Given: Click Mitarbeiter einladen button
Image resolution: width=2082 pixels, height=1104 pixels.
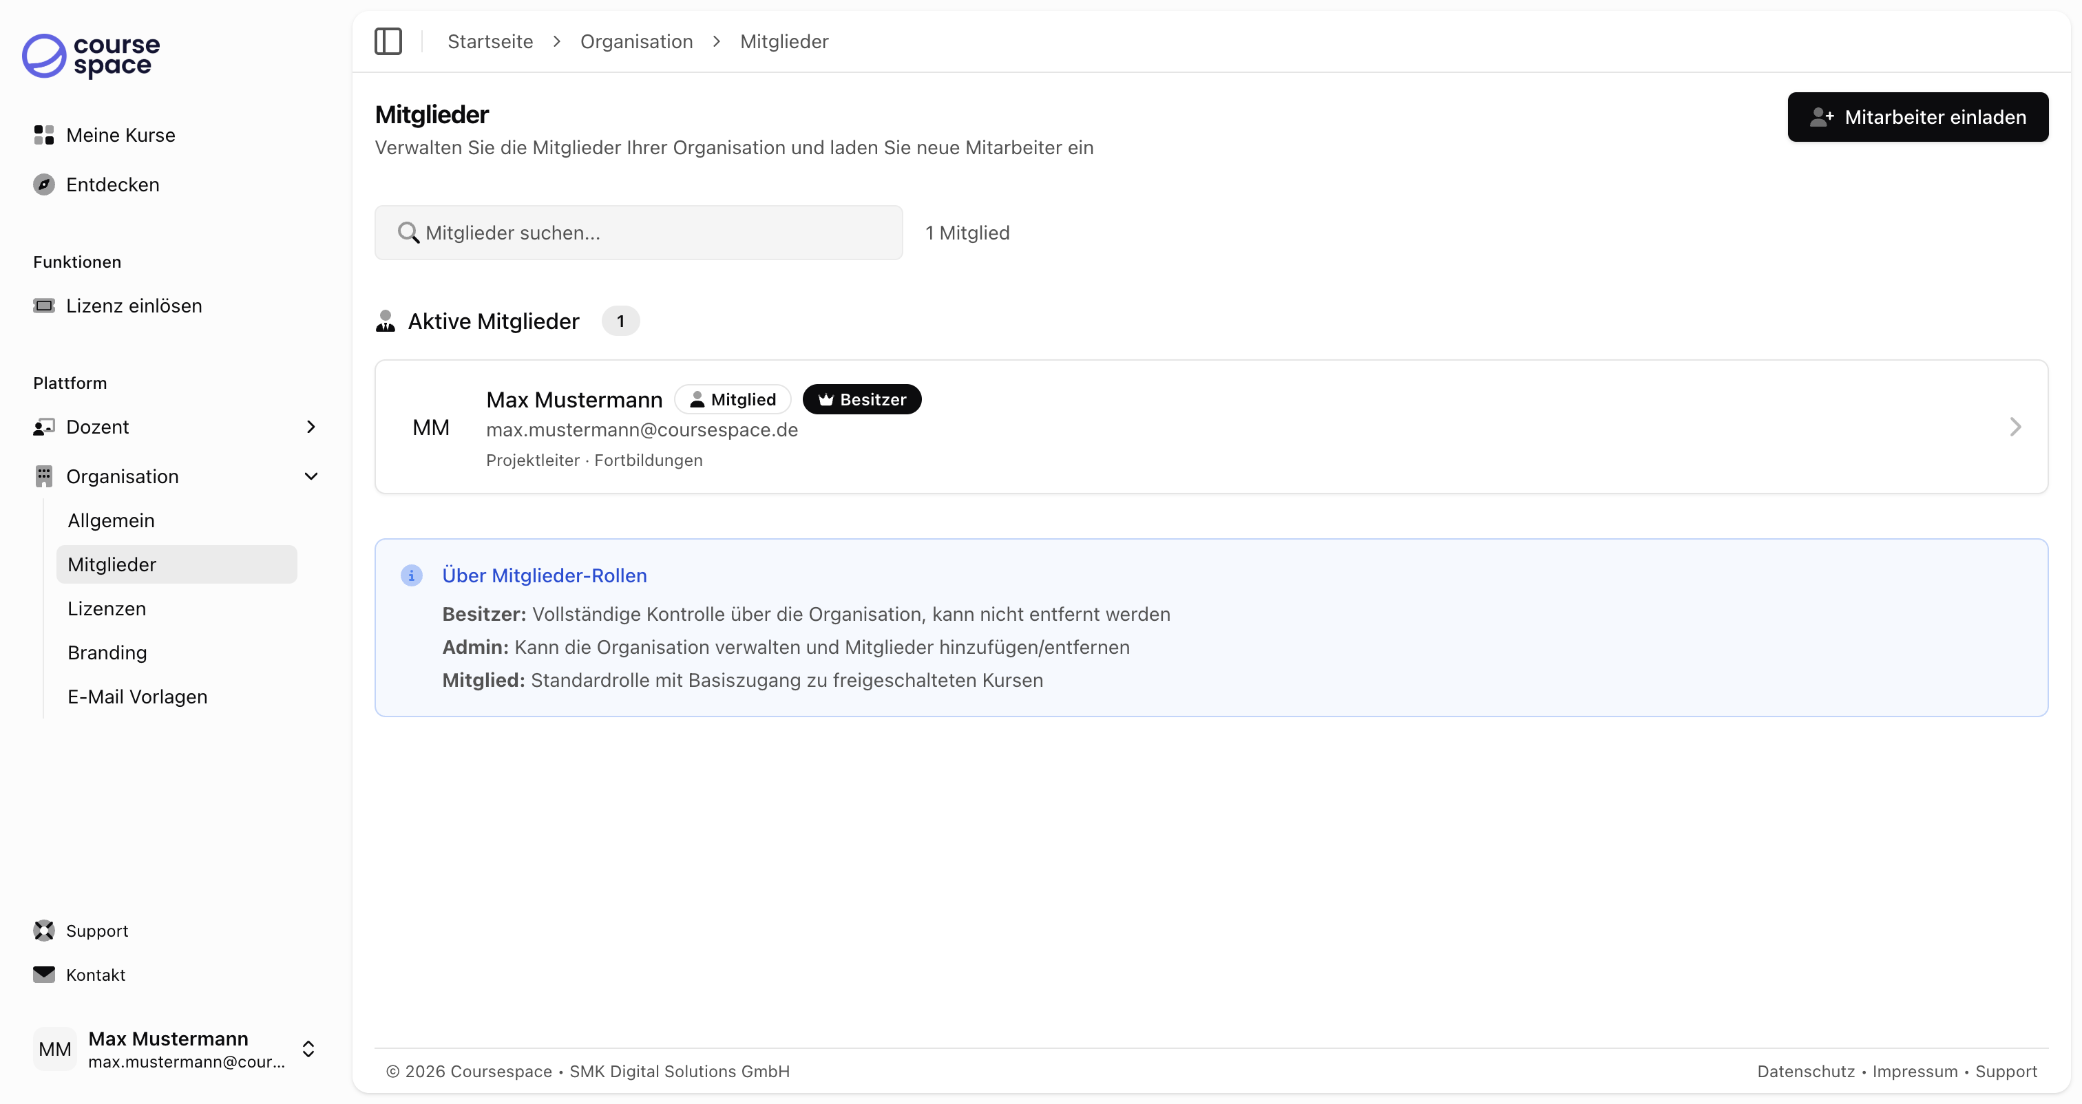Looking at the screenshot, I should click(1917, 117).
